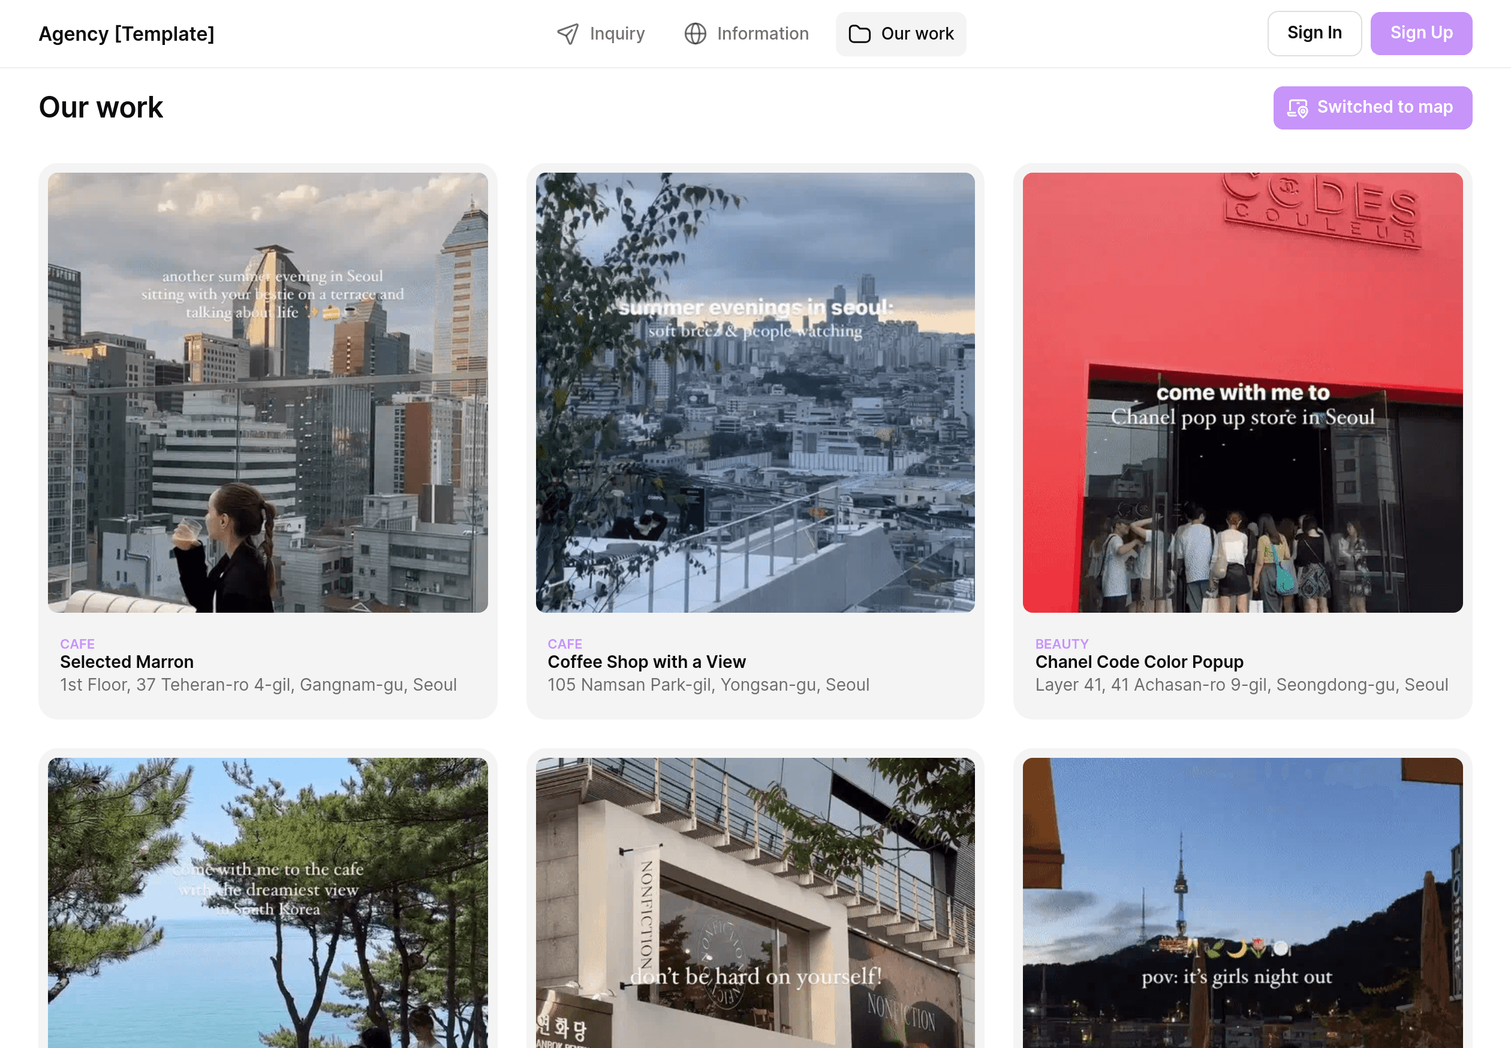Open the Inquiry nav item

point(600,34)
